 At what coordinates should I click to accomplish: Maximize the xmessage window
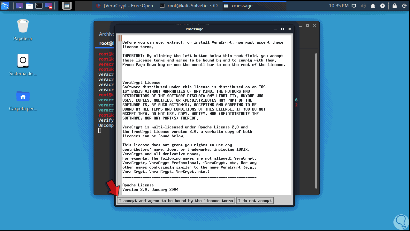(x=282, y=29)
